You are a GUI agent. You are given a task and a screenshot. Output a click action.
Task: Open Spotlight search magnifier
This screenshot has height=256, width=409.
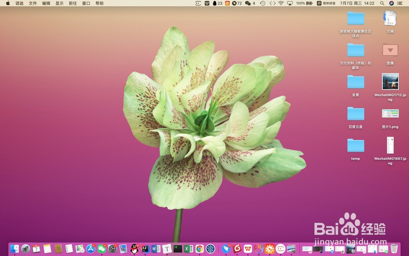point(382,3)
